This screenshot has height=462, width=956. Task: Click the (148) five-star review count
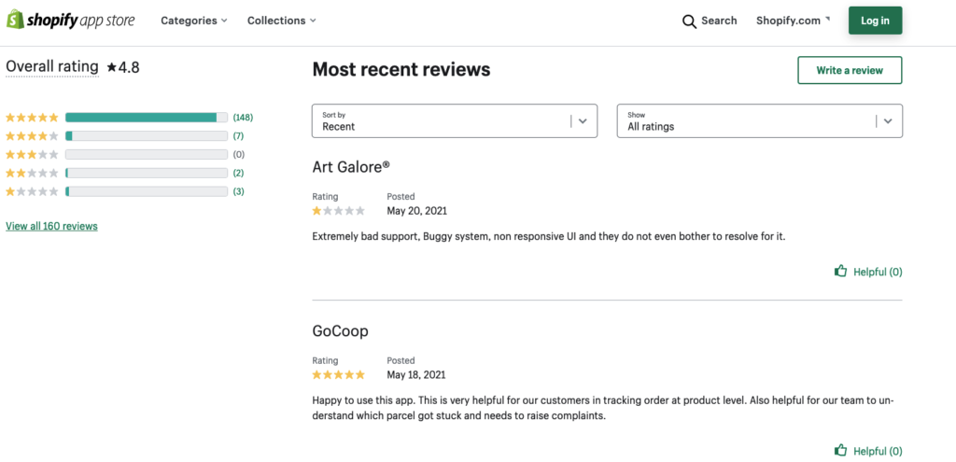click(x=243, y=118)
